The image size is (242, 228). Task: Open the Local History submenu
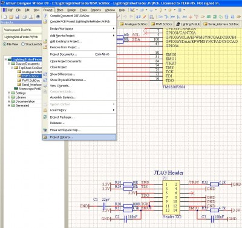[x=79, y=110]
